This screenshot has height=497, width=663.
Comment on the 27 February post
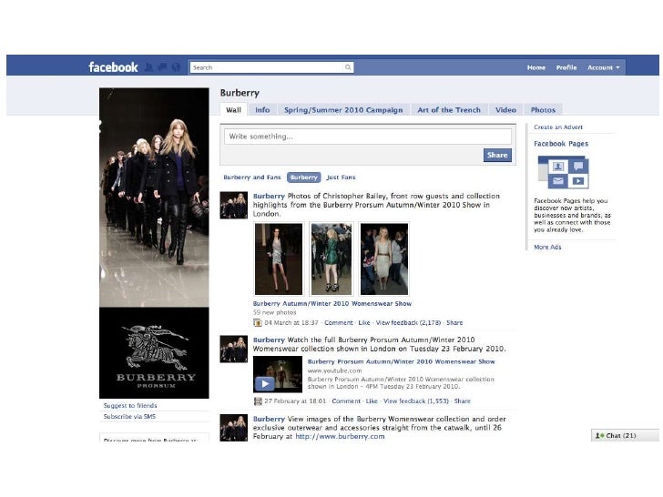(x=346, y=401)
